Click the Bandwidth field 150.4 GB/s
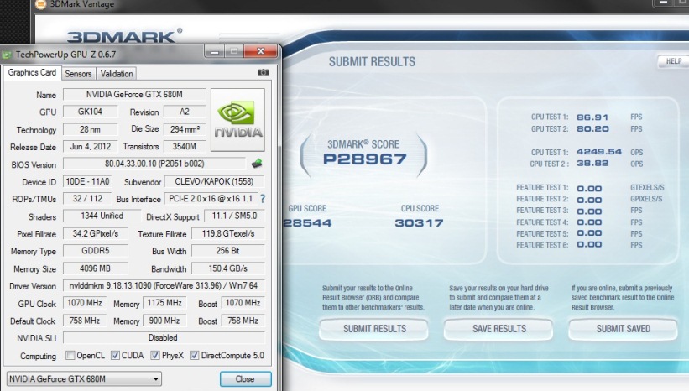 [228, 268]
